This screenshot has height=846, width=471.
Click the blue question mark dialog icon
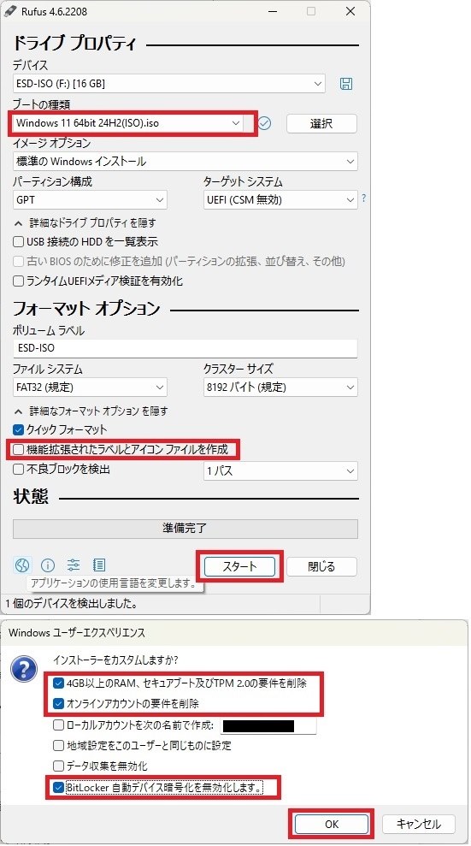(x=24, y=670)
